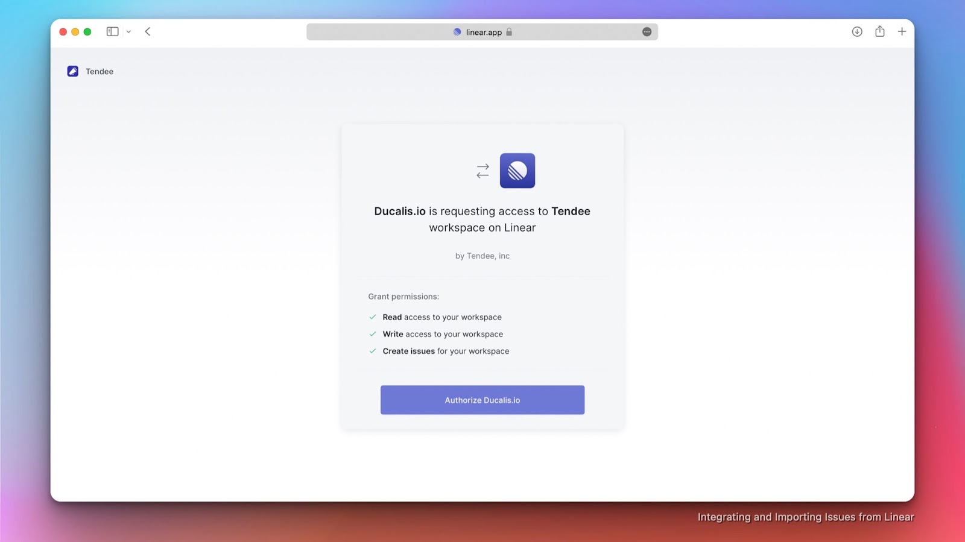Open the Downloads icon in toolbar

coord(857,31)
